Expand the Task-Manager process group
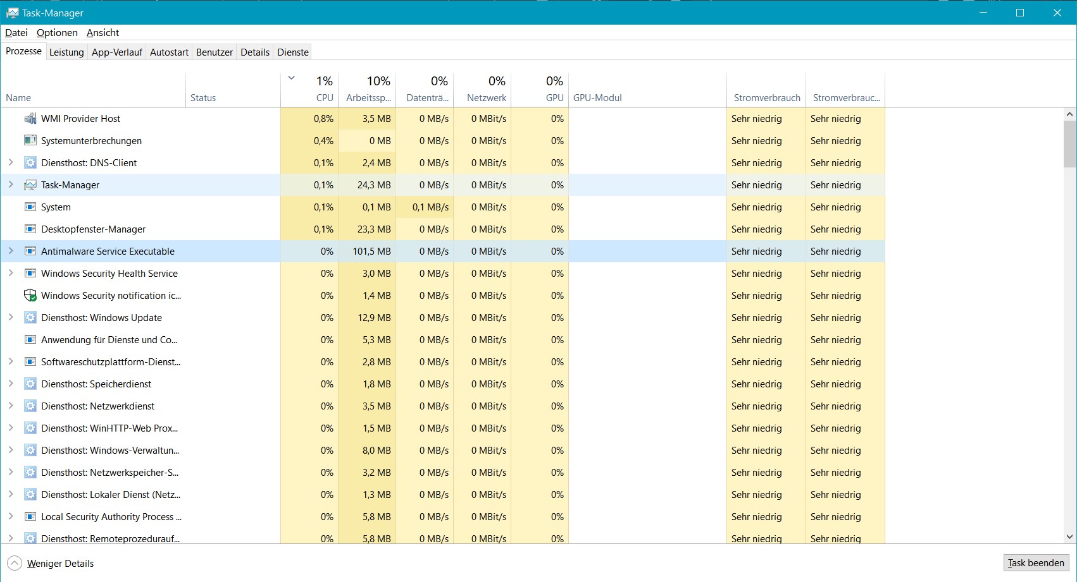 (x=11, y=185)
